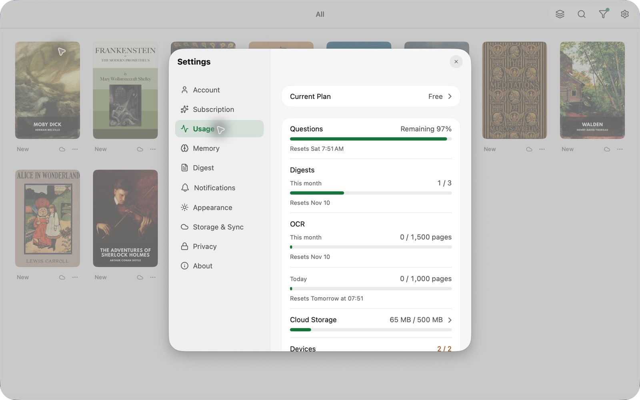This screenshot has height=400, width=640.
Task: Click the "All" library title
Action: [x=320, y=14]
